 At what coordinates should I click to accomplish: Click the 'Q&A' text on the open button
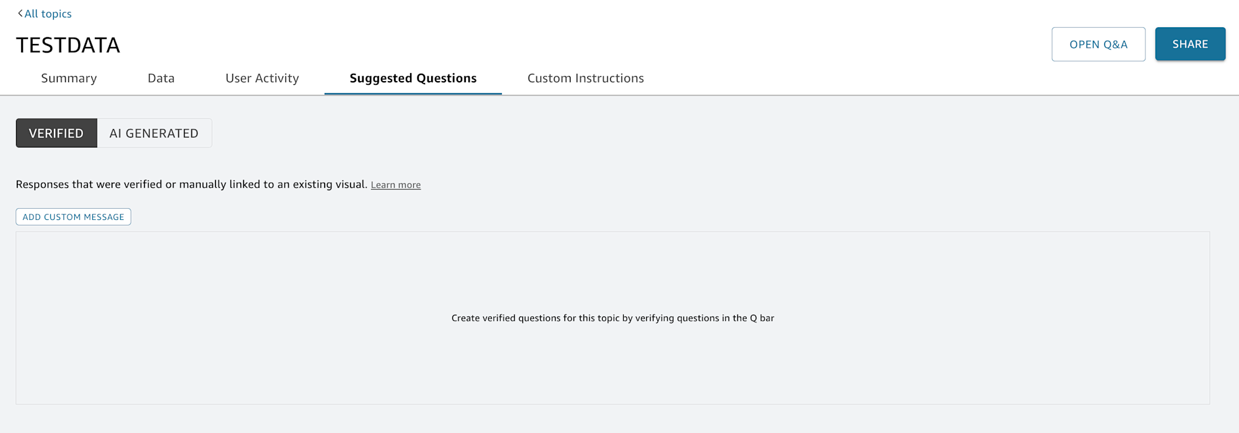point(1115,45)
